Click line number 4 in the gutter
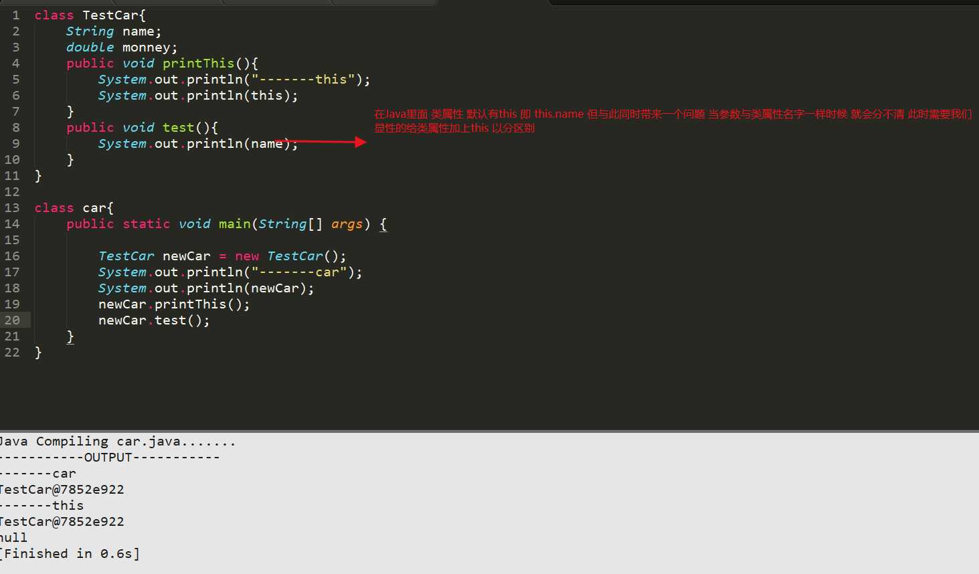The width and height of the screenshot is (979, 574). pos(16,64)
